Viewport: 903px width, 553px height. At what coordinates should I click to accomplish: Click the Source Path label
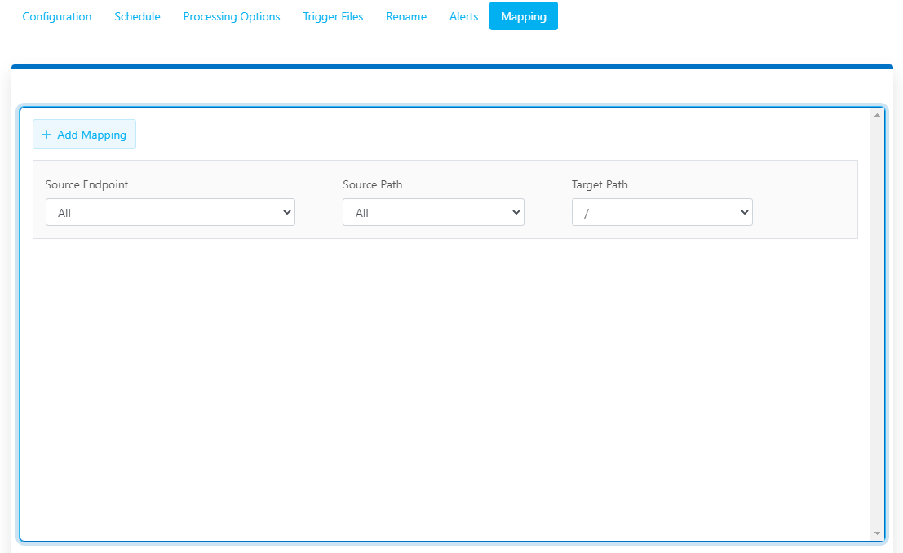(x=372, y=184)
